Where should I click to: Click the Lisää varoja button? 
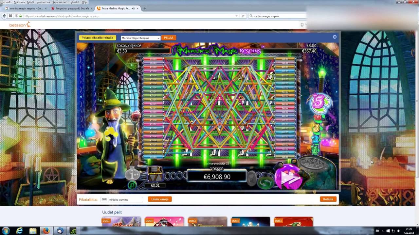click(x=160, y=199)
